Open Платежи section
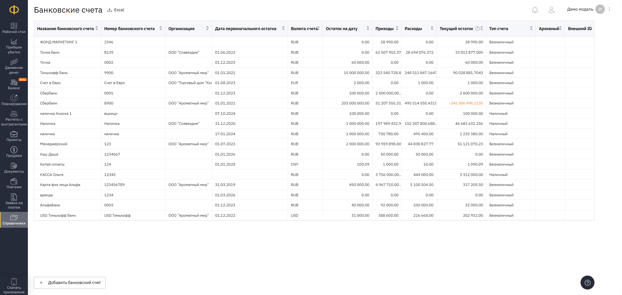Viewport: 622px width, 295px height. click(x=14, y=184)
